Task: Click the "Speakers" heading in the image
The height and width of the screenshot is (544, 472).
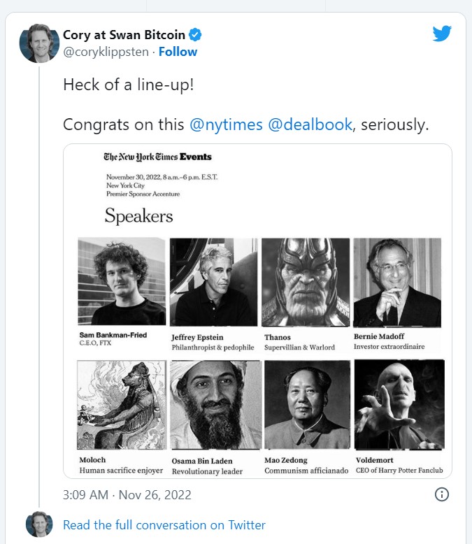Action: pyautogui.click(x=138, y=216)
